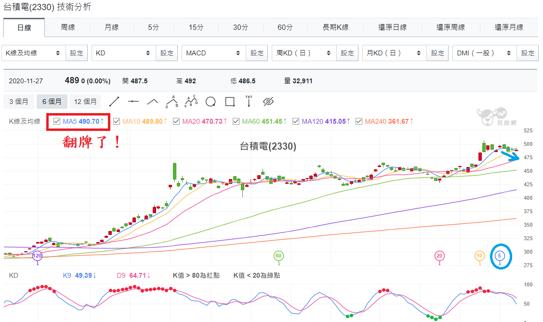Click the chart title 台積電(2330)
543x322 pixels.
[268, 146]
